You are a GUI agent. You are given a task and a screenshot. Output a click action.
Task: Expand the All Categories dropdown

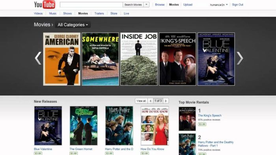[73, 25]
